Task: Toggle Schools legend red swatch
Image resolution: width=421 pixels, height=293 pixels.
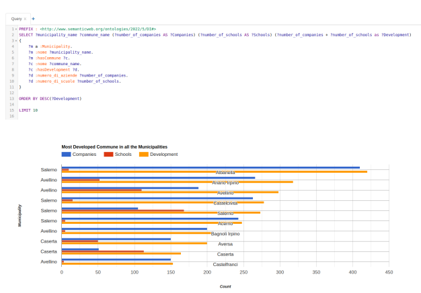Action: point(108,155)
